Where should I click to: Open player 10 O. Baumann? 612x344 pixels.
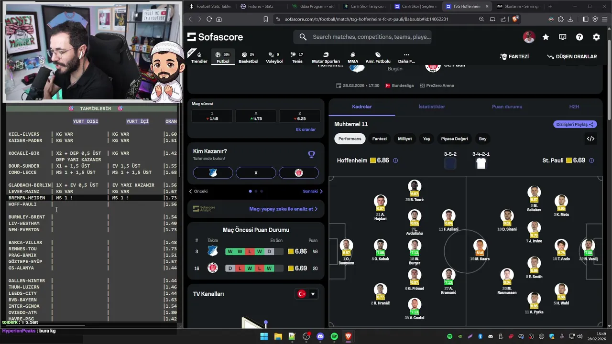346,252
